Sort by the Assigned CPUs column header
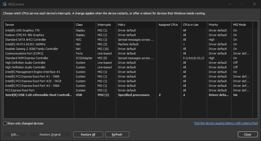Image resolution: width=261 pixels, height=141 pixels. pyautogui.click(x=169, y=25)
